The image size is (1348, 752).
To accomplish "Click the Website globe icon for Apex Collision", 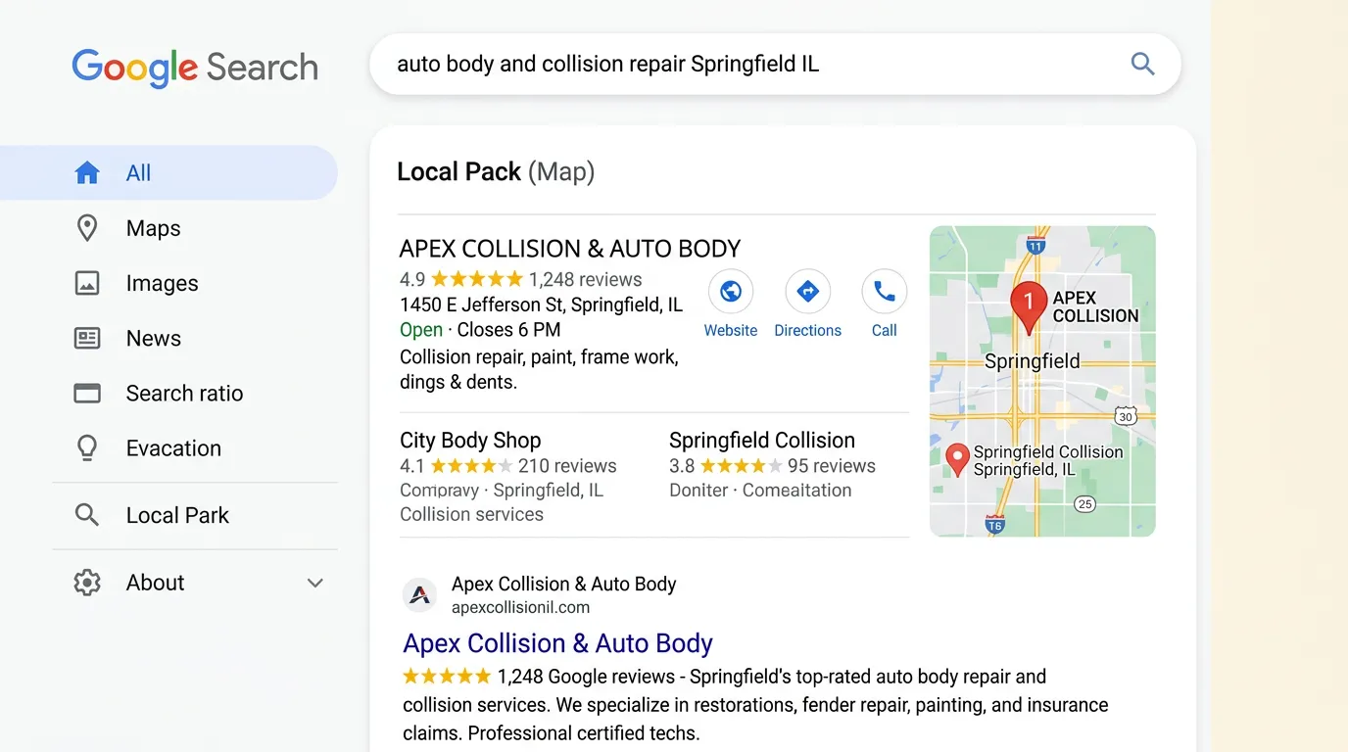I will click(x=731, y=292).
